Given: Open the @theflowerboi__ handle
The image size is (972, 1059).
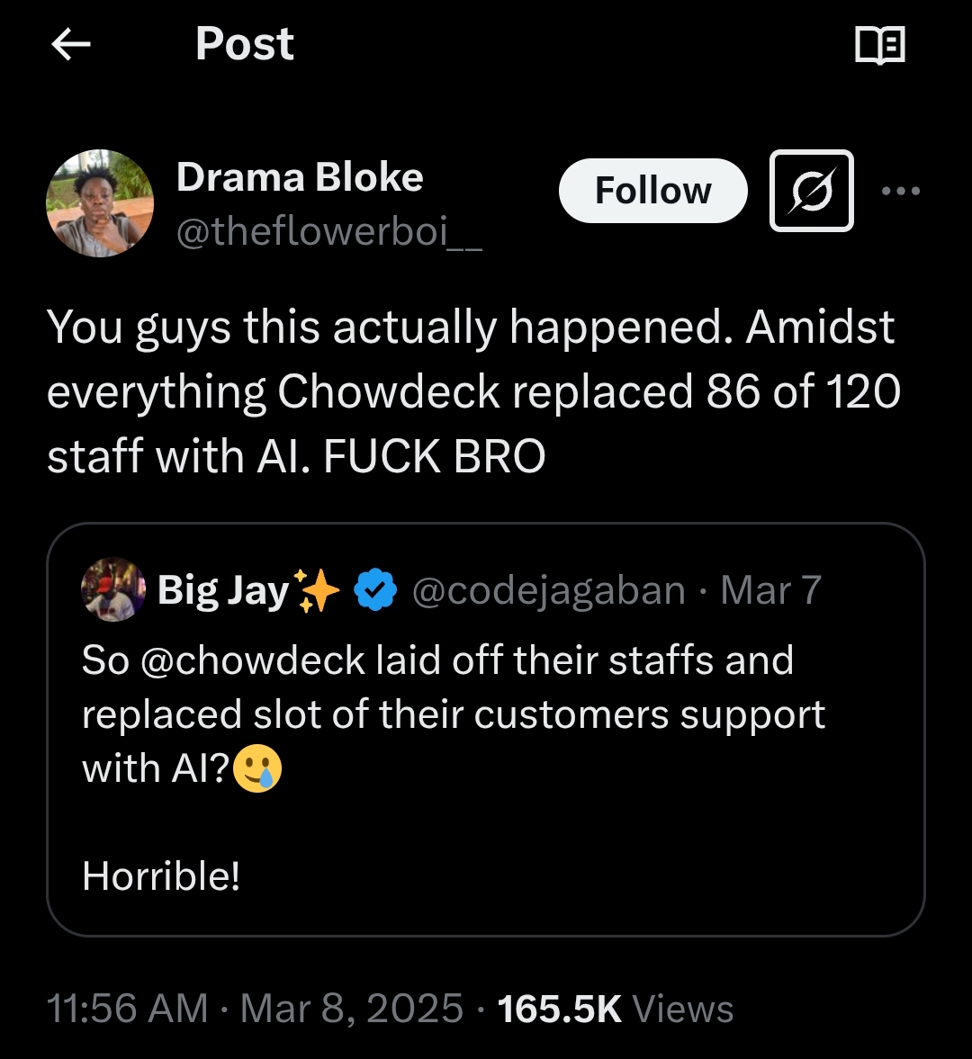Looking at the screenshot, I should point(329,232).
